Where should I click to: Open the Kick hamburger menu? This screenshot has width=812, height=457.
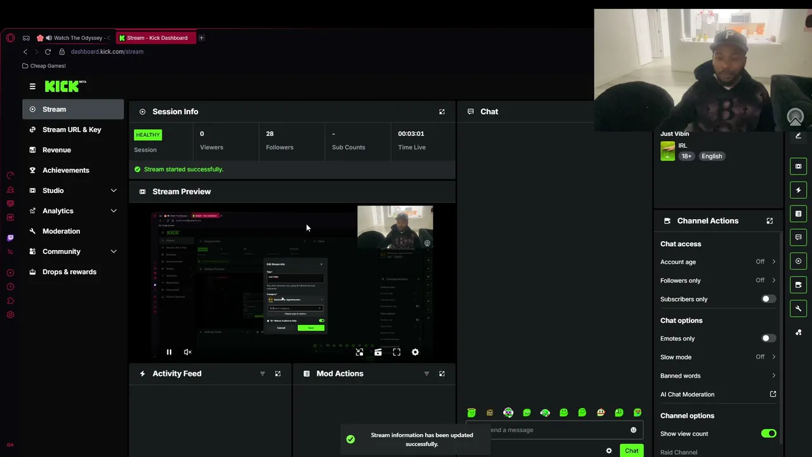pyautogui.click(x=32, y=86)
